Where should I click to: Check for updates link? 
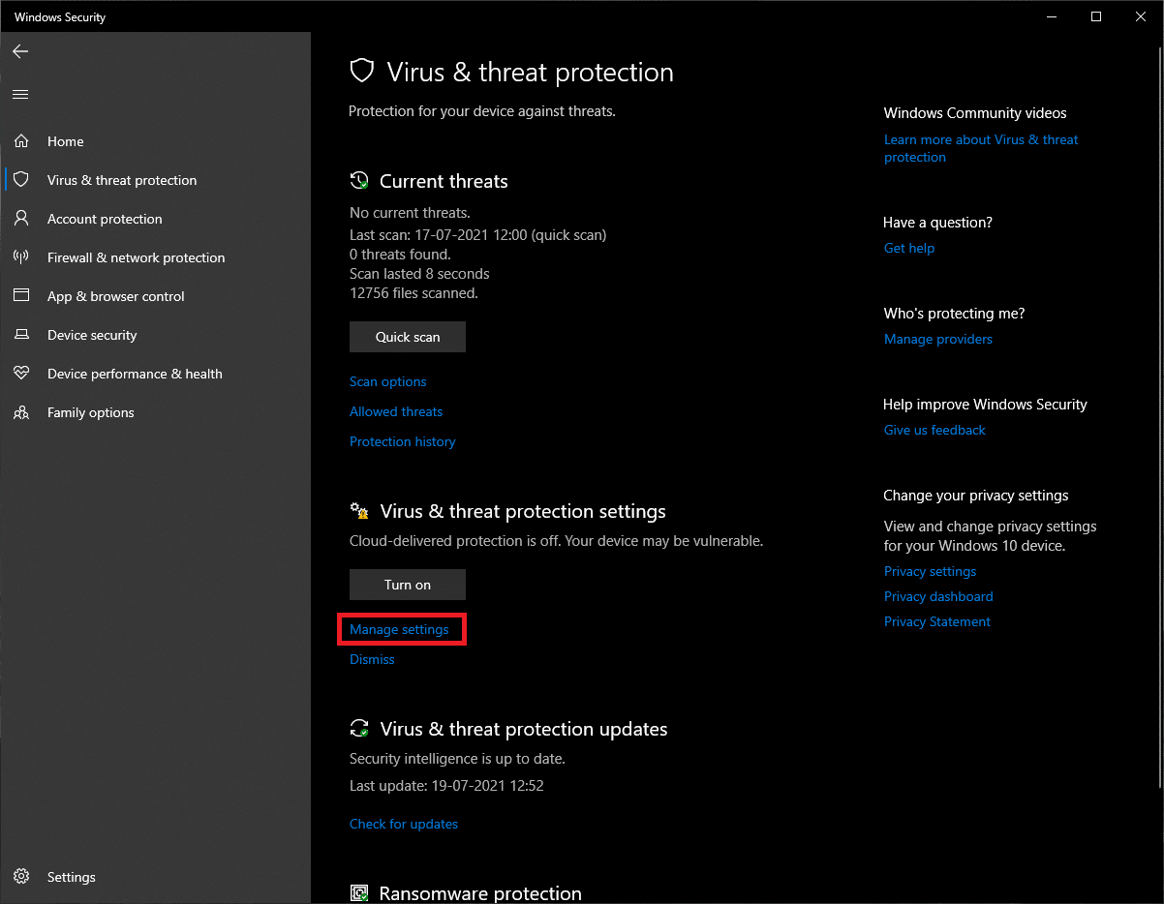[x=404, y=824]
